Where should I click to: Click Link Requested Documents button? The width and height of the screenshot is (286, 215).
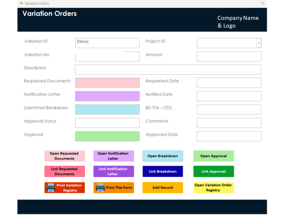(65, 171)
